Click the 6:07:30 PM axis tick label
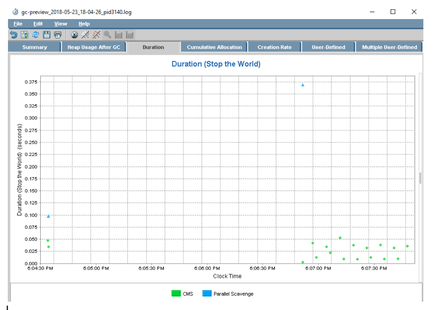 tap(374, 268)
